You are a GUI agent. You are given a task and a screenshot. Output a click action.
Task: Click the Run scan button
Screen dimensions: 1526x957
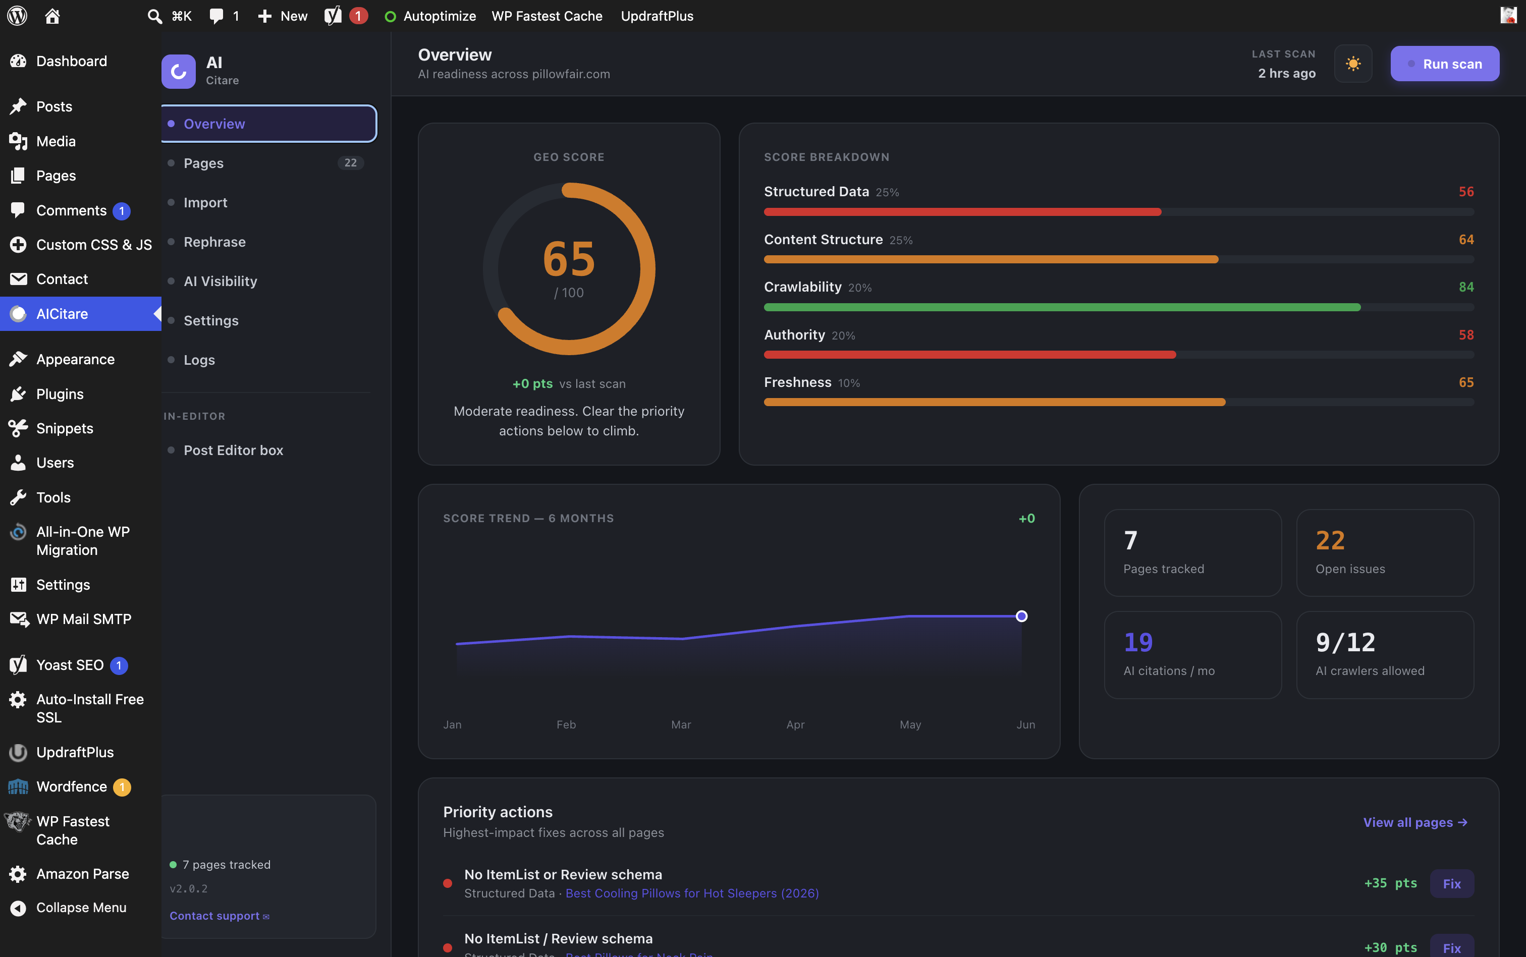click(1444, 63)
